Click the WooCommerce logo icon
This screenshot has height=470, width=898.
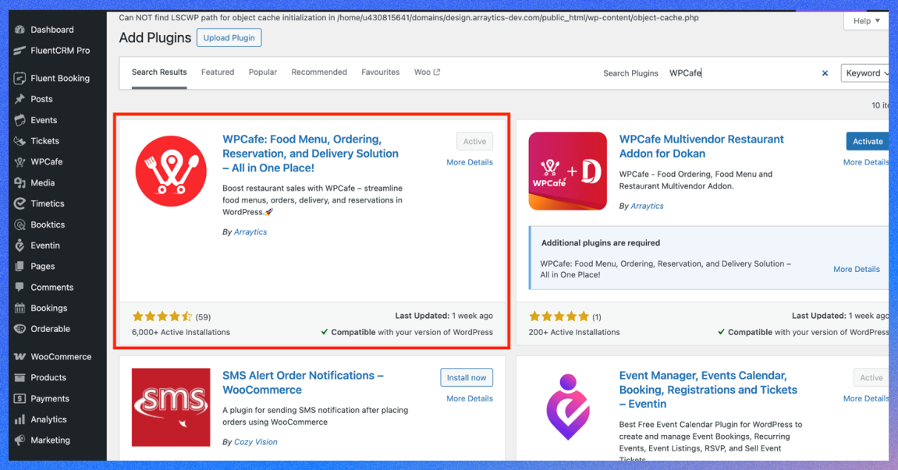20,357
